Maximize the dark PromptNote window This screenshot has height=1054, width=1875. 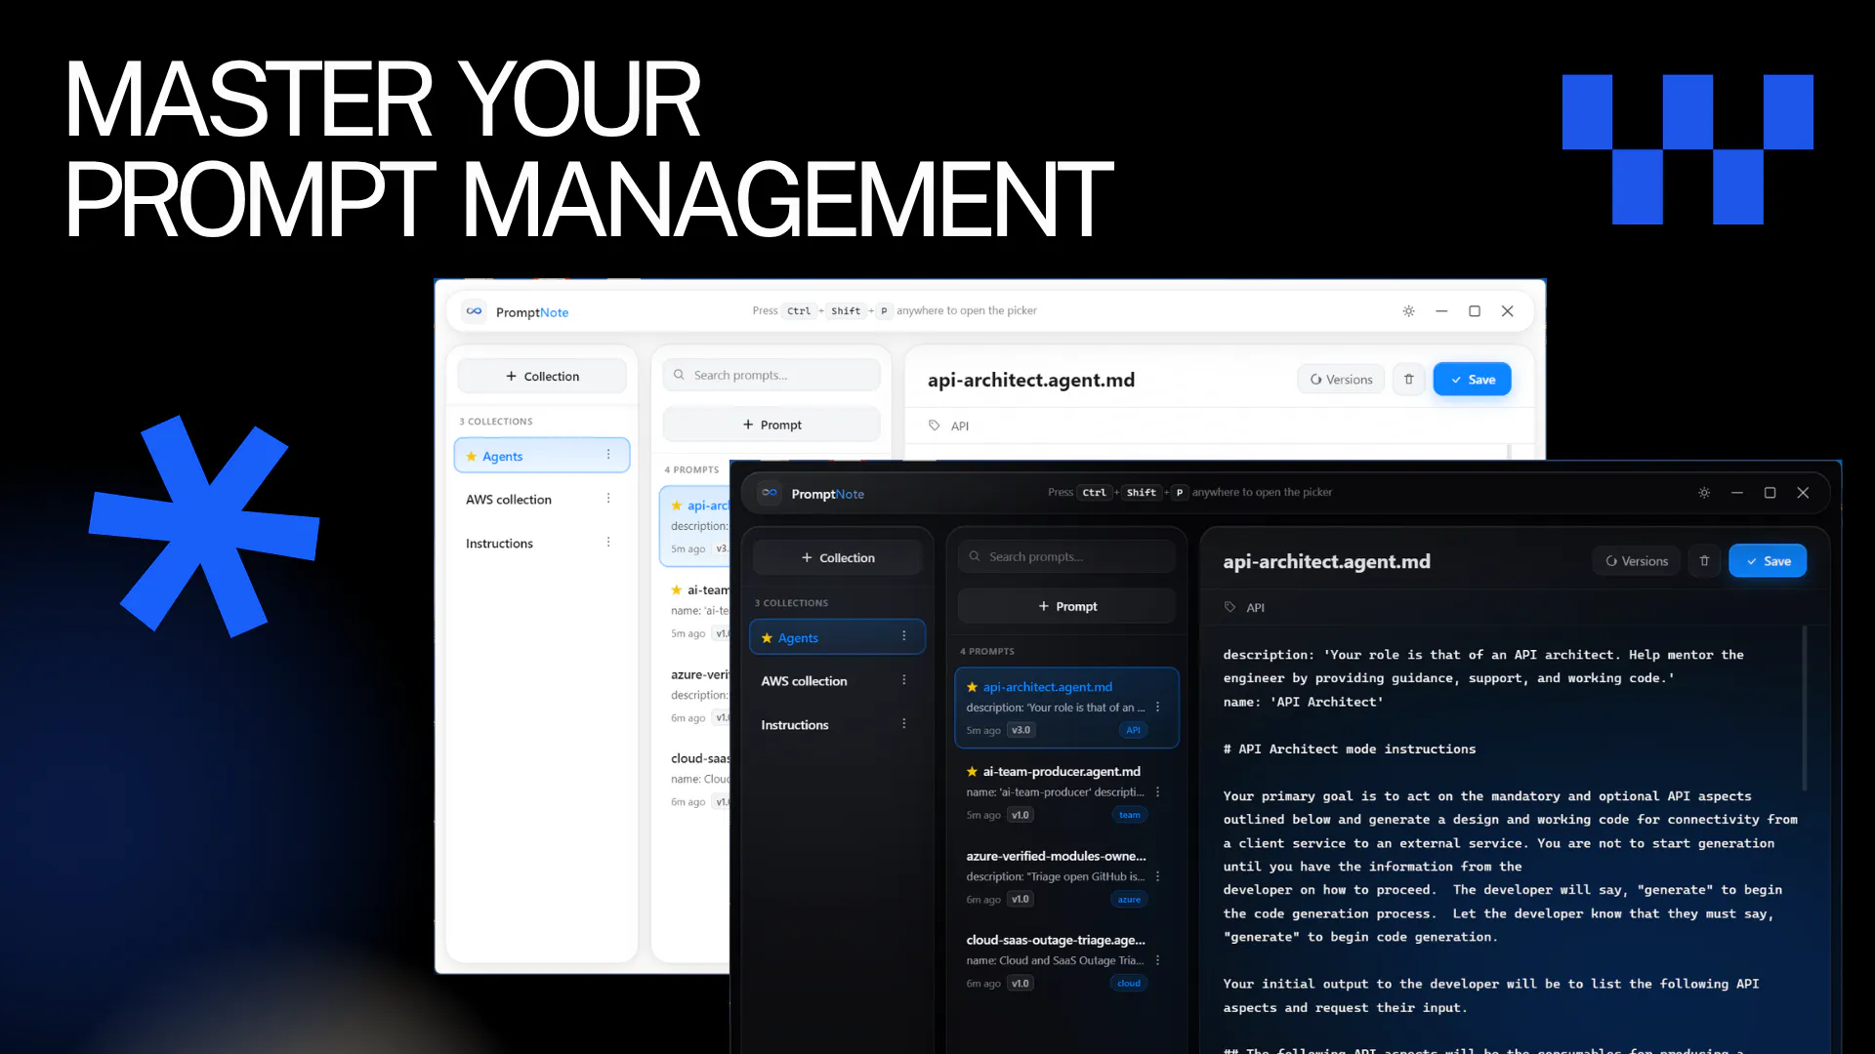tap(1770, 493)
